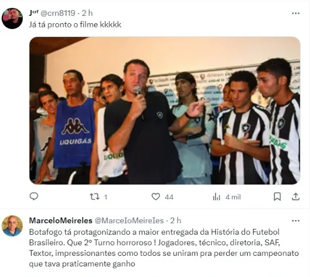Open the MarceloMeireles profile avatar
Screen dimensions: 310x277
(x=12, y=226)
